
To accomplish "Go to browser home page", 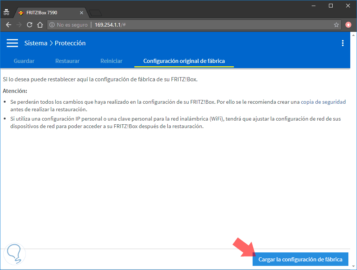I will pos(40,25).
